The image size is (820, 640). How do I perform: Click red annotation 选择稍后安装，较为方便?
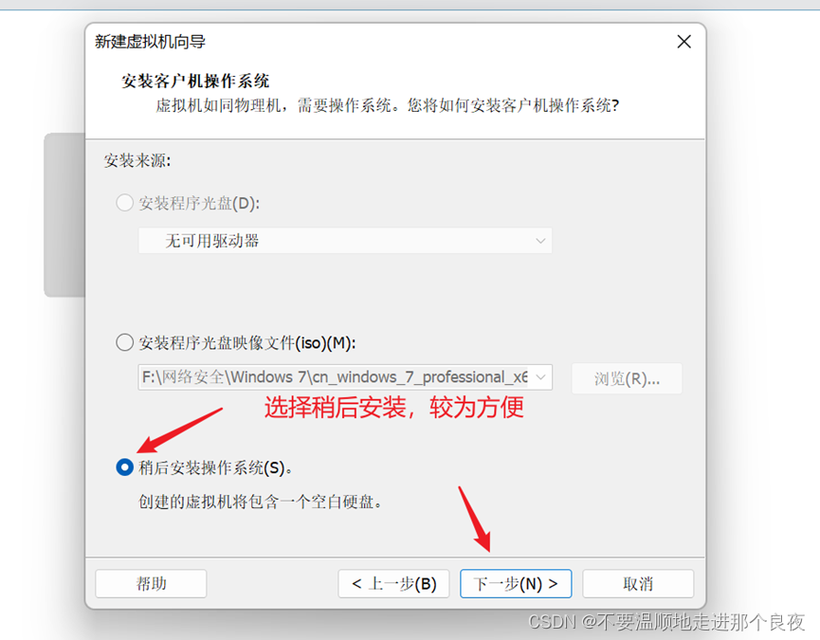click(393, 408)
